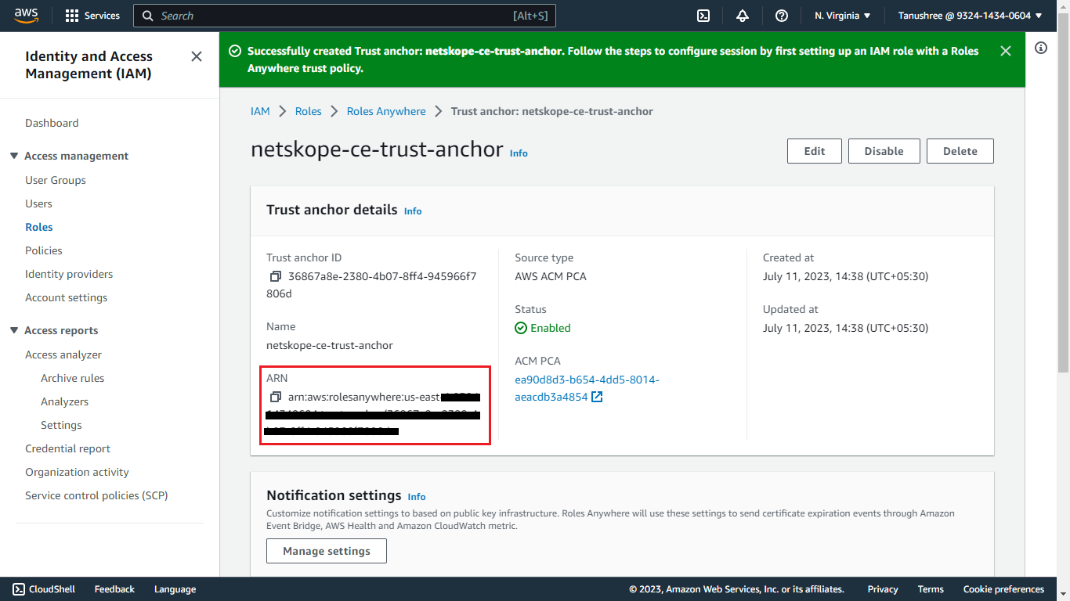Open Language in footer

coord(175,589)
